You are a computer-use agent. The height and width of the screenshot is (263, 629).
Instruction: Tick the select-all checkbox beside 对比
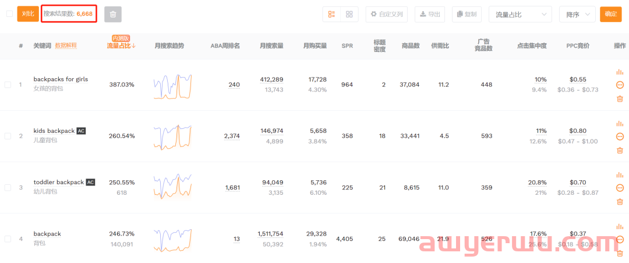[x=9, y=14]
